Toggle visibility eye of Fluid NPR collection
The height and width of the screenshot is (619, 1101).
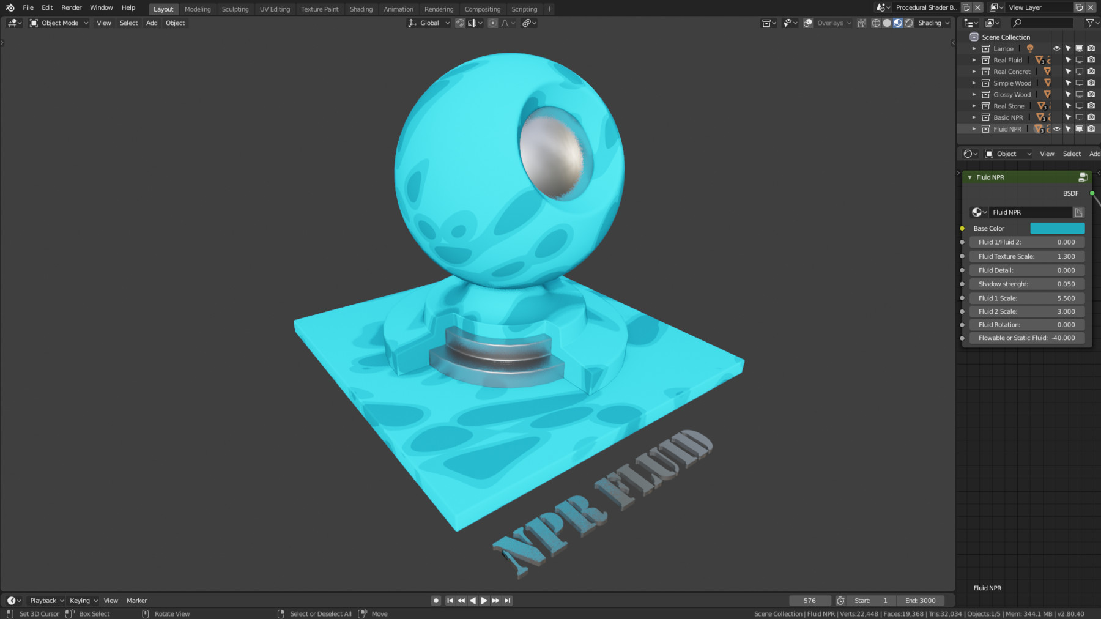click(1056, 128)
